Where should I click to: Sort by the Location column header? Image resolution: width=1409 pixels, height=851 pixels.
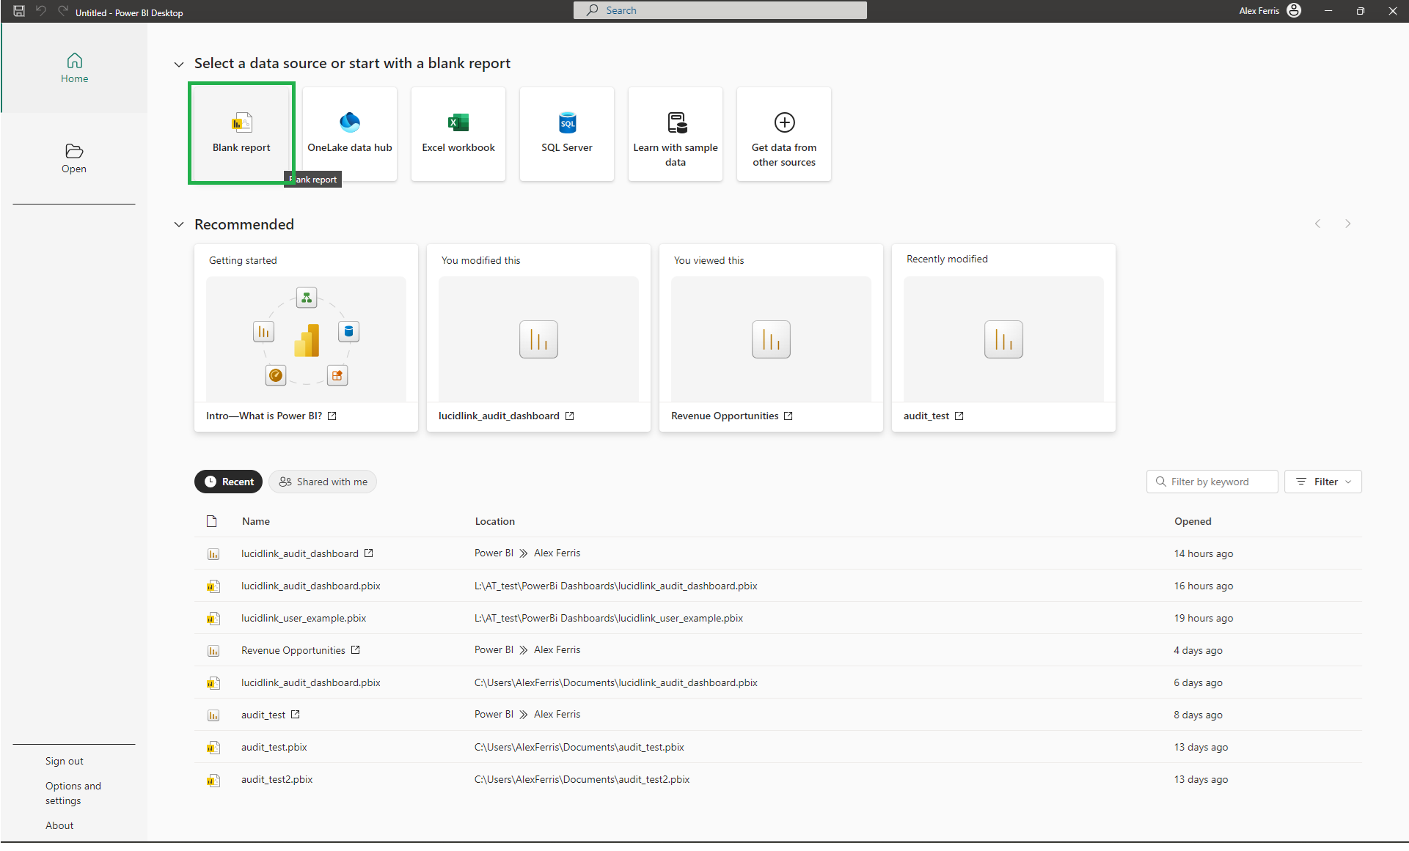tap(495, 521)
